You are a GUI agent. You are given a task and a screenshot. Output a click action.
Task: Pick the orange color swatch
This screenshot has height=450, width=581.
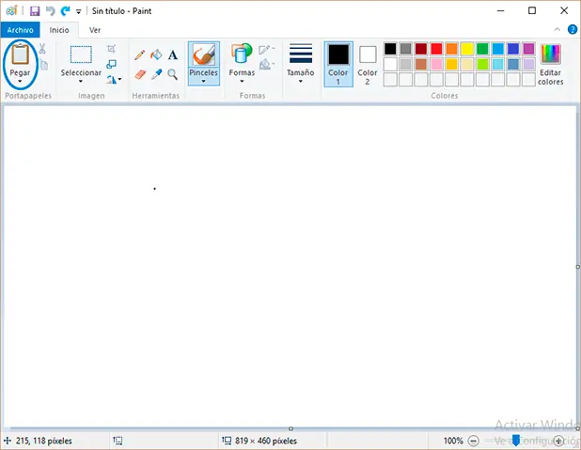[451, 49]
